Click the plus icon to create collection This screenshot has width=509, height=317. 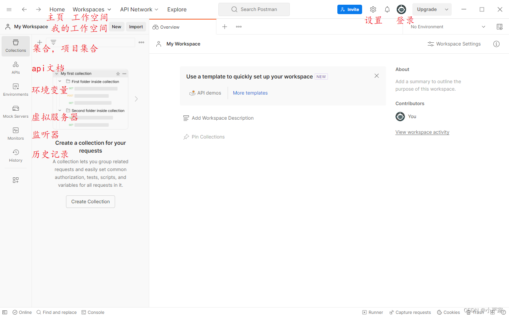[40, 42]
